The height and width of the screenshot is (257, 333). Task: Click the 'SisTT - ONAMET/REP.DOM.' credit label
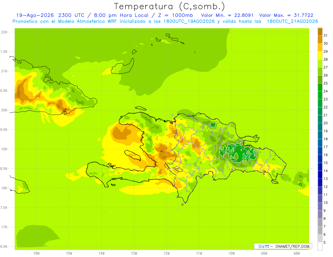283,246
